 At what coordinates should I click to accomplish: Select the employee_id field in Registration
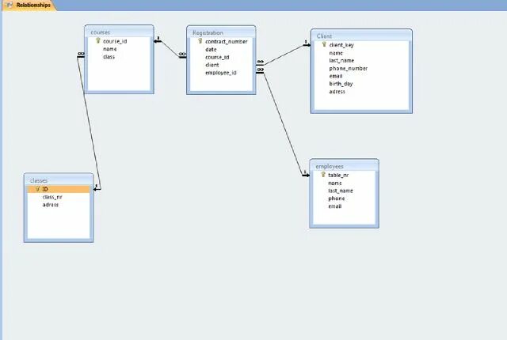click(221, 73)
